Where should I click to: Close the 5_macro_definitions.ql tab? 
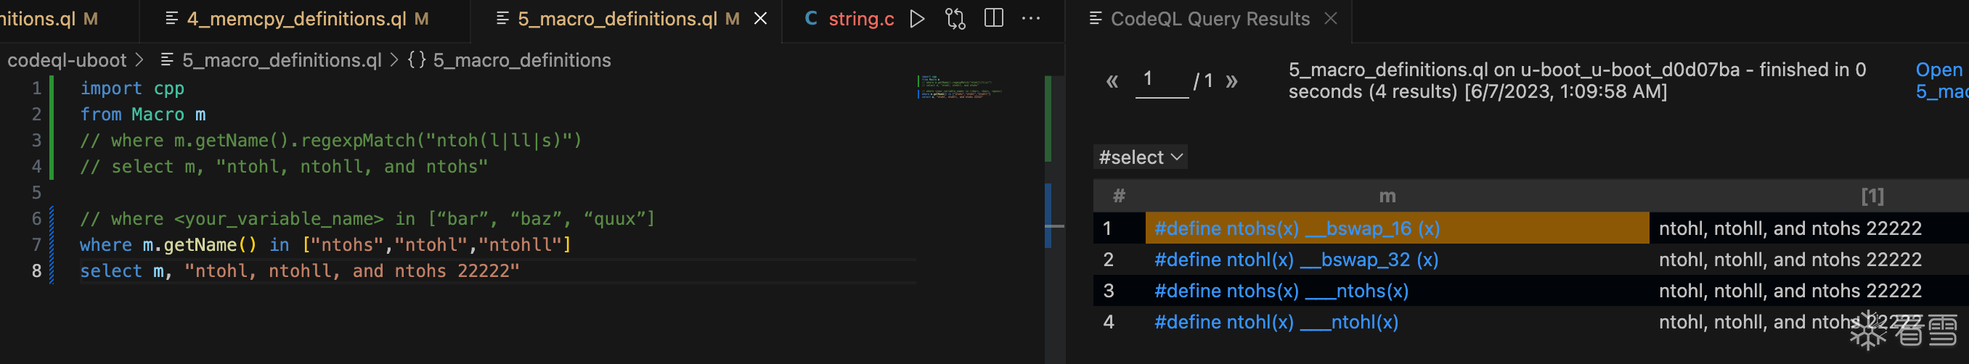[761, 18]
